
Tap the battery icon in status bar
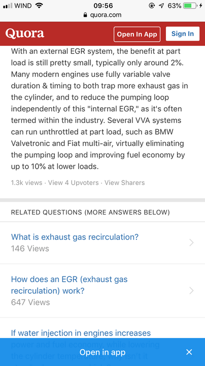click(190, 6)
